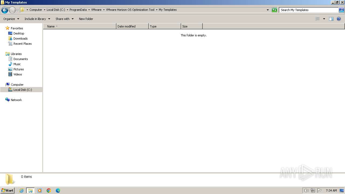Screen dimensions: 345x194
Task: Open the Music library
Action: [17, 64]
